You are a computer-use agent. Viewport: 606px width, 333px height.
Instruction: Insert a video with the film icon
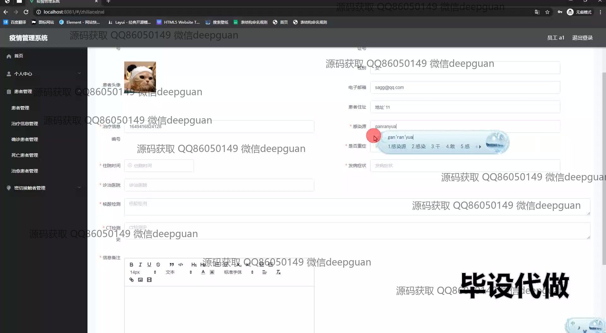pos(149,280)
